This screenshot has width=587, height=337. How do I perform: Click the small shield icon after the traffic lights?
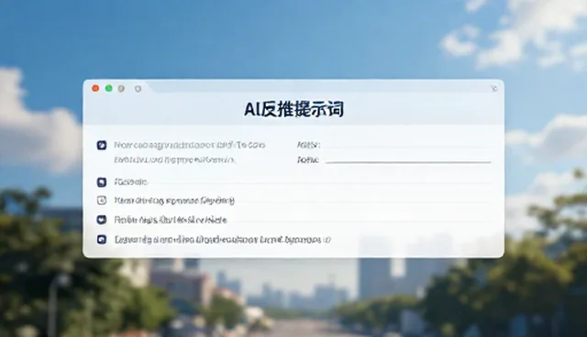click(138, 89)
